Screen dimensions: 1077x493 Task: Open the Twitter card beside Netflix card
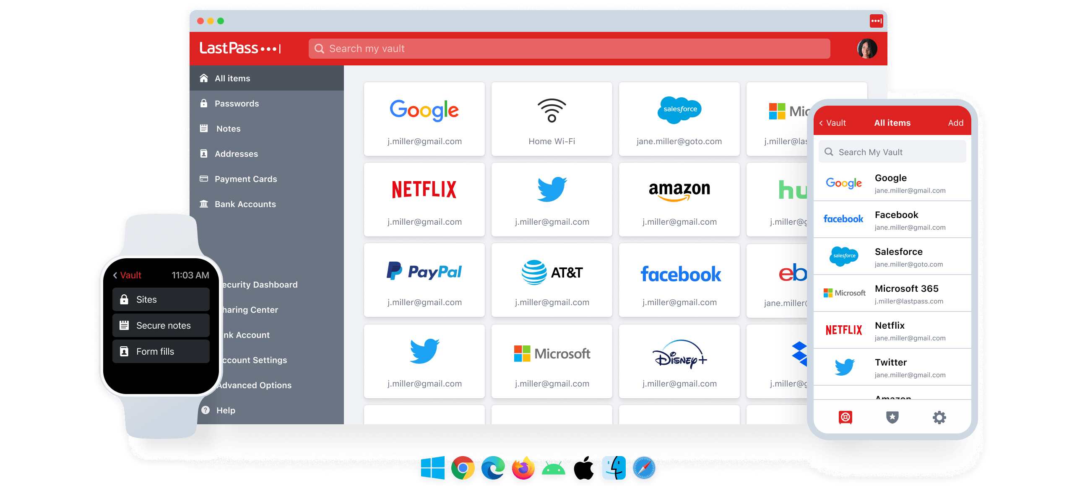point(552,200)
